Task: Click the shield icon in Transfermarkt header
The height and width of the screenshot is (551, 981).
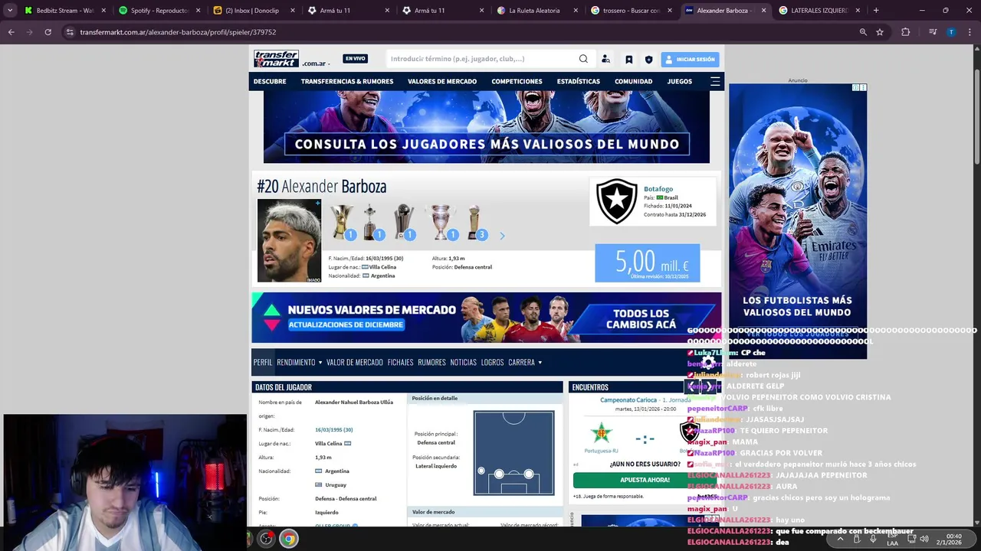Action: tap(648, 59)
